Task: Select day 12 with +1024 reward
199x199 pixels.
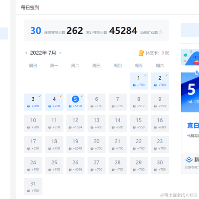Action: 75,123
